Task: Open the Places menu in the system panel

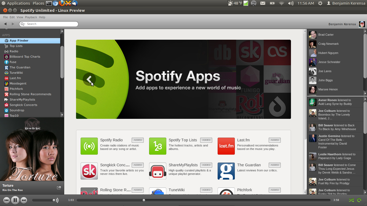Action: coord(38,3)
